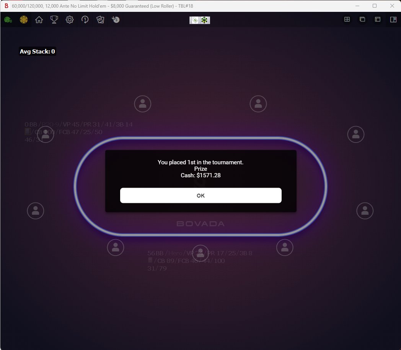The image size is (401, 350).
Task: Go to the lobby via the house icon
Action: [x=39, y=19]
